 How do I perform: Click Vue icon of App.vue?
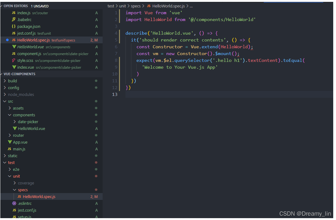(x=10, y=142)
